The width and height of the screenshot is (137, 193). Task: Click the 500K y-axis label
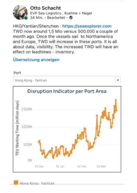[x=28, y=144]
